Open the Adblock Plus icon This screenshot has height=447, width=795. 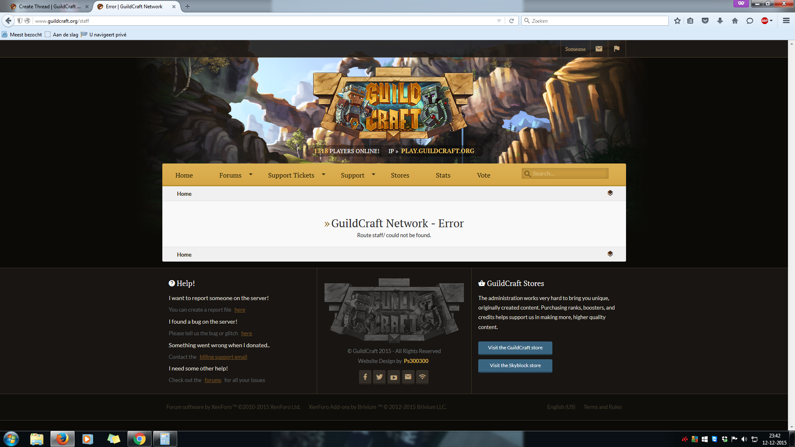(765, 21)
